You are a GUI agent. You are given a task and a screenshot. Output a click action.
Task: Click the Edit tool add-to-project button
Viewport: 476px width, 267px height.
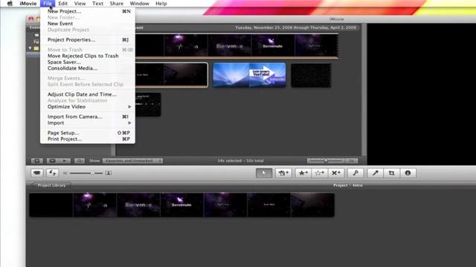(x=283, y=173)
